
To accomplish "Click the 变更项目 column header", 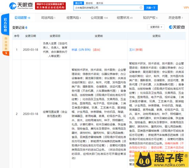I will pyautogui.click(x=55, y=36).
